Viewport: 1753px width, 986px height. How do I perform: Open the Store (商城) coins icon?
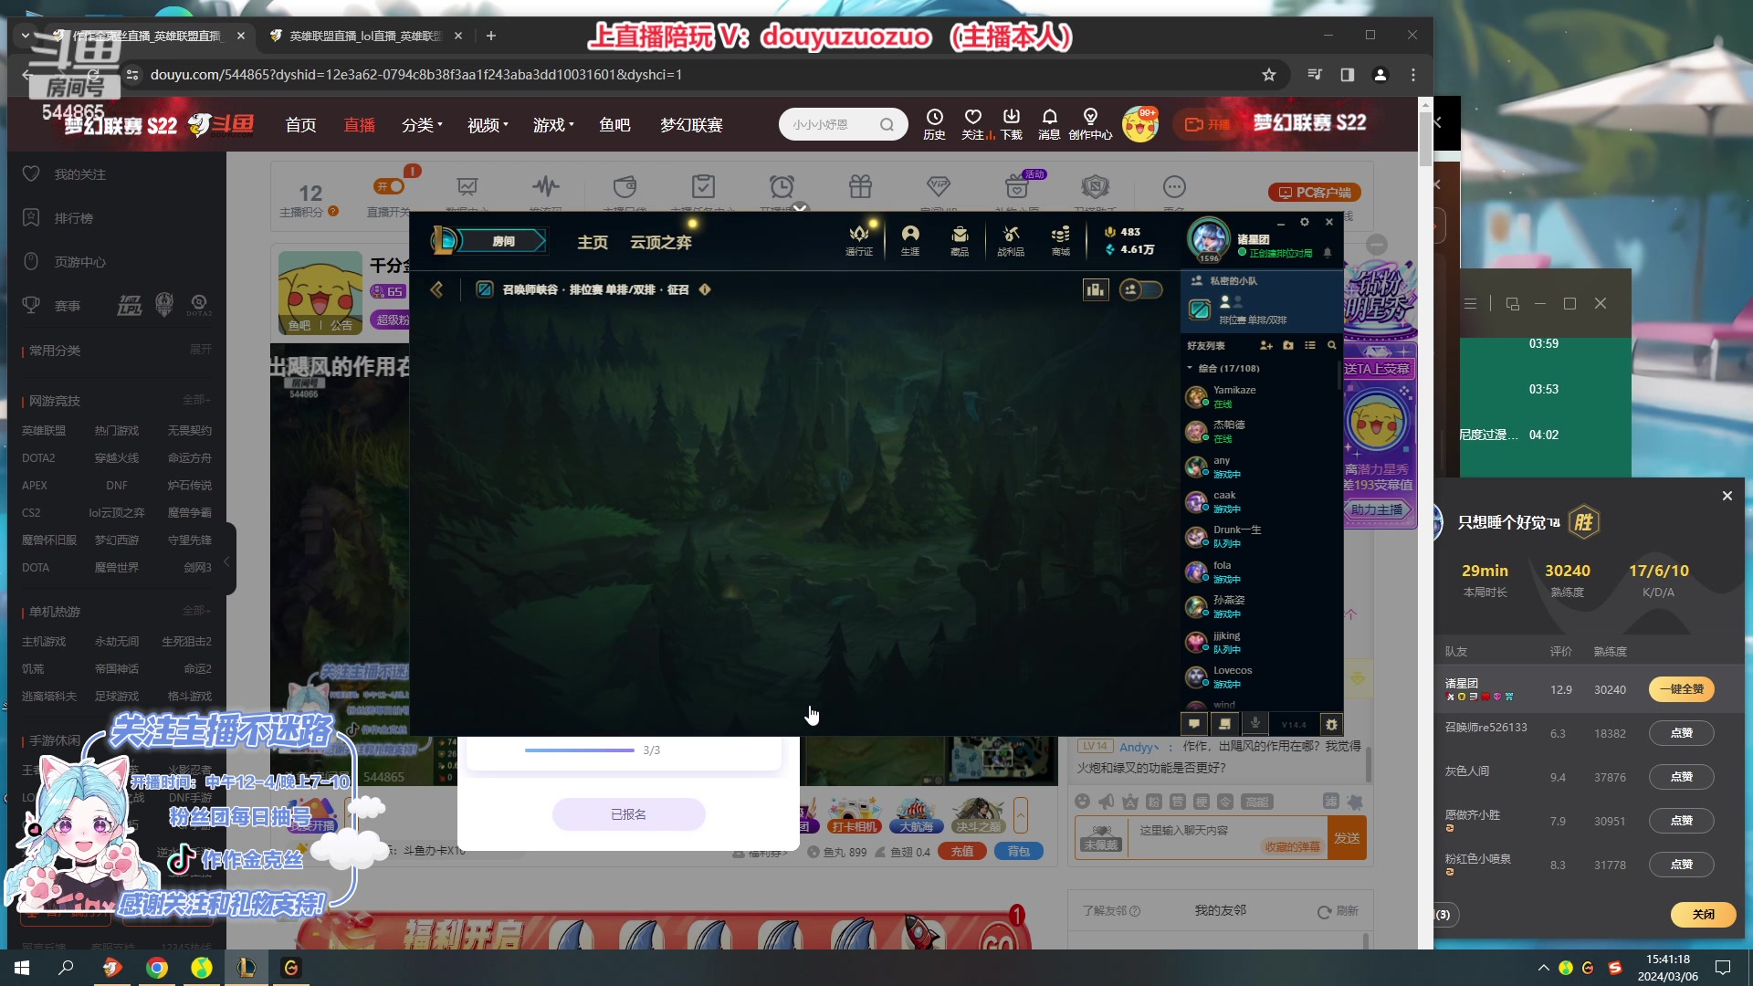(x=1060, y=239)
